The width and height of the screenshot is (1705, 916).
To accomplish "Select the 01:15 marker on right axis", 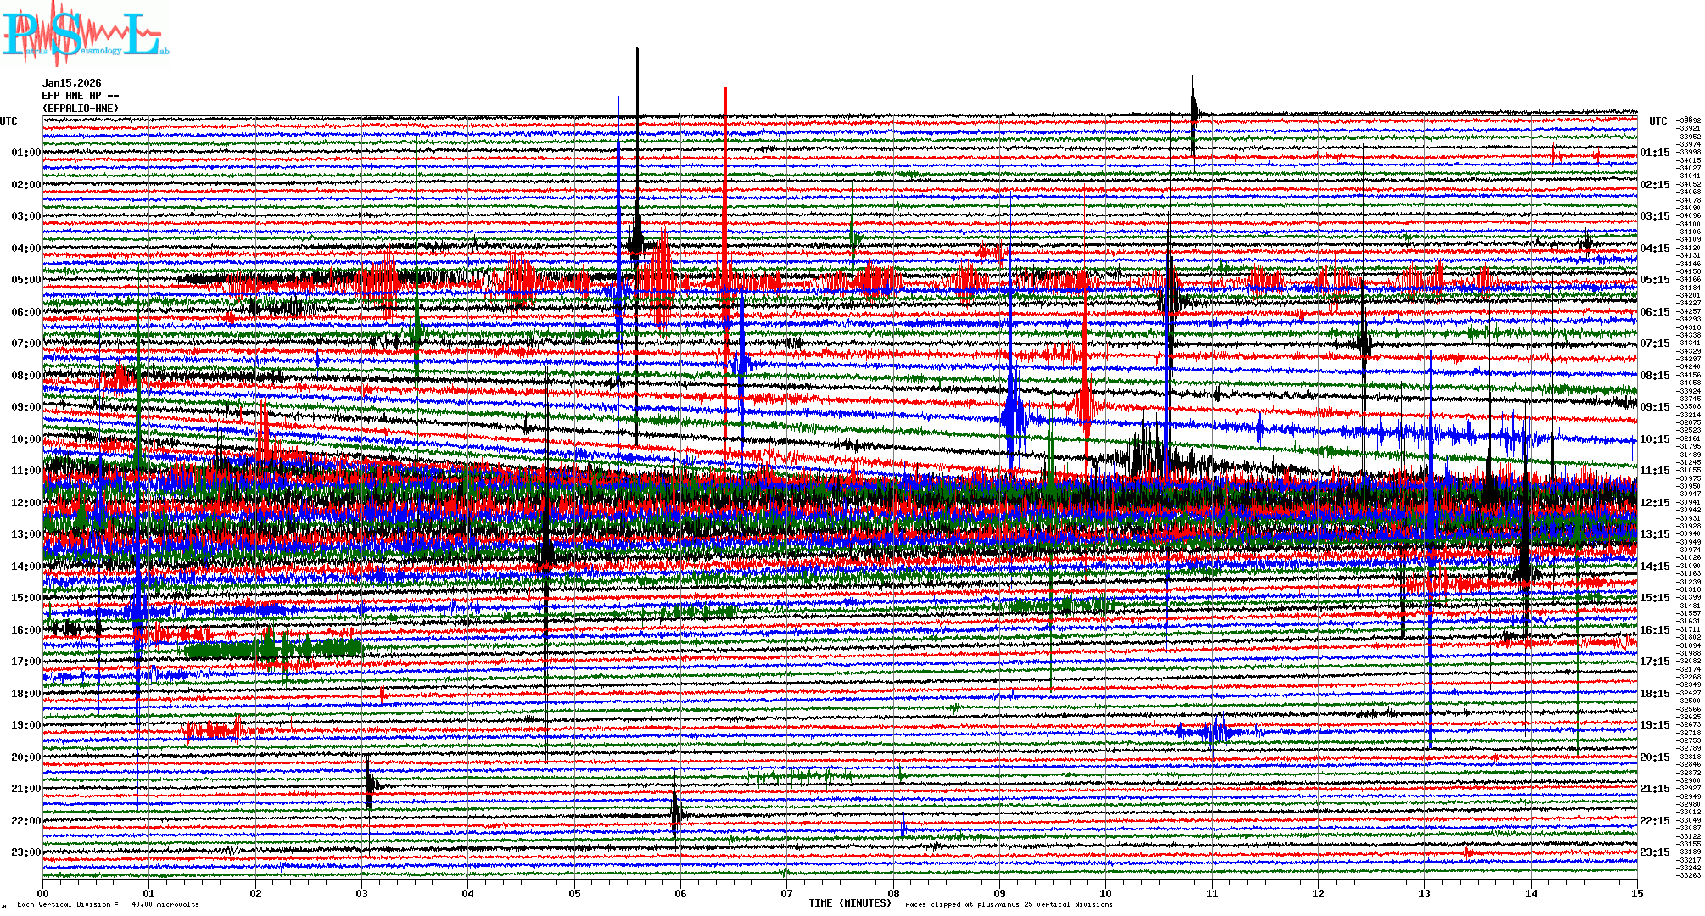I will coord(1654,153).
